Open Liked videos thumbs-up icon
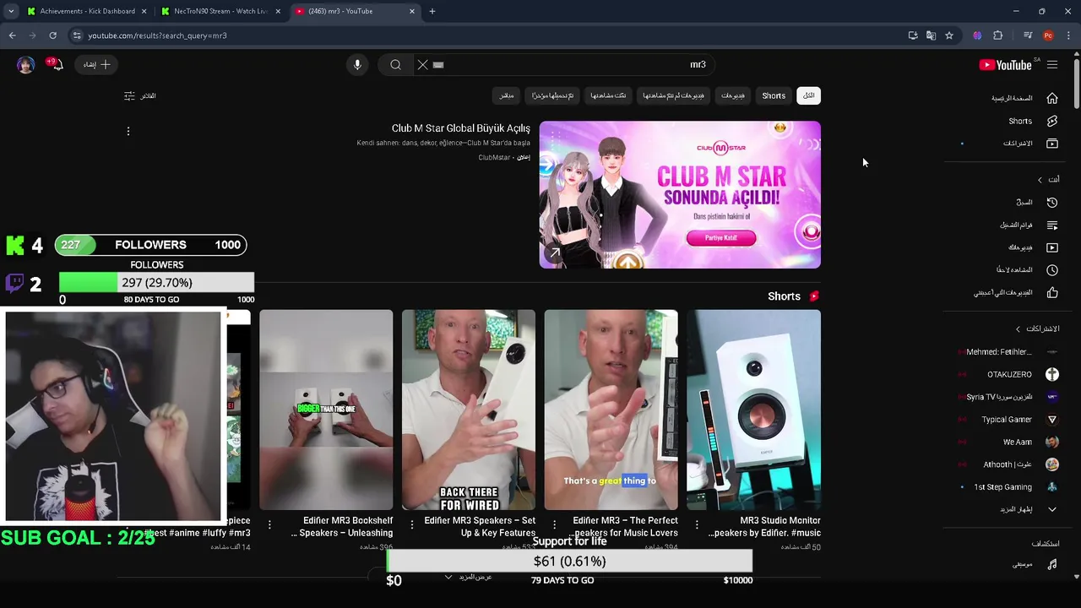Viewport: 1081px width, 608px height. [x=1052, y=293]
